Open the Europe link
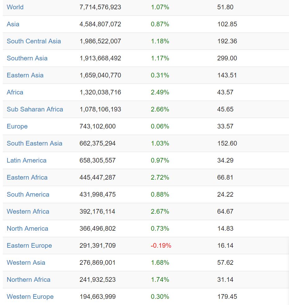This screenshot has height=305, width=289. pos(17,126)
